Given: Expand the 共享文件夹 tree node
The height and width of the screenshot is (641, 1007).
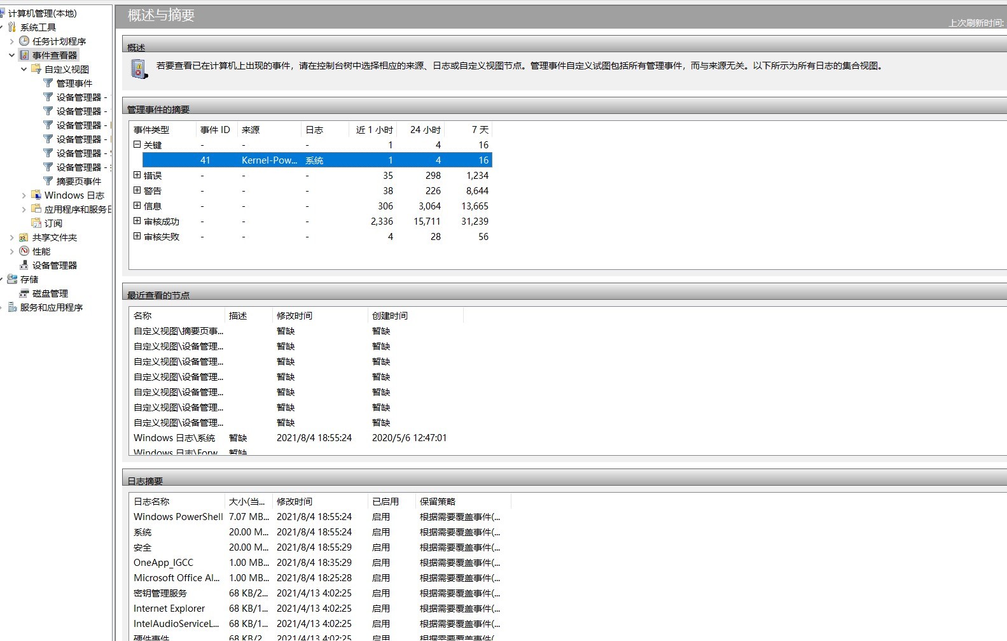Looking at the screenshot, I should click(11, 237).
